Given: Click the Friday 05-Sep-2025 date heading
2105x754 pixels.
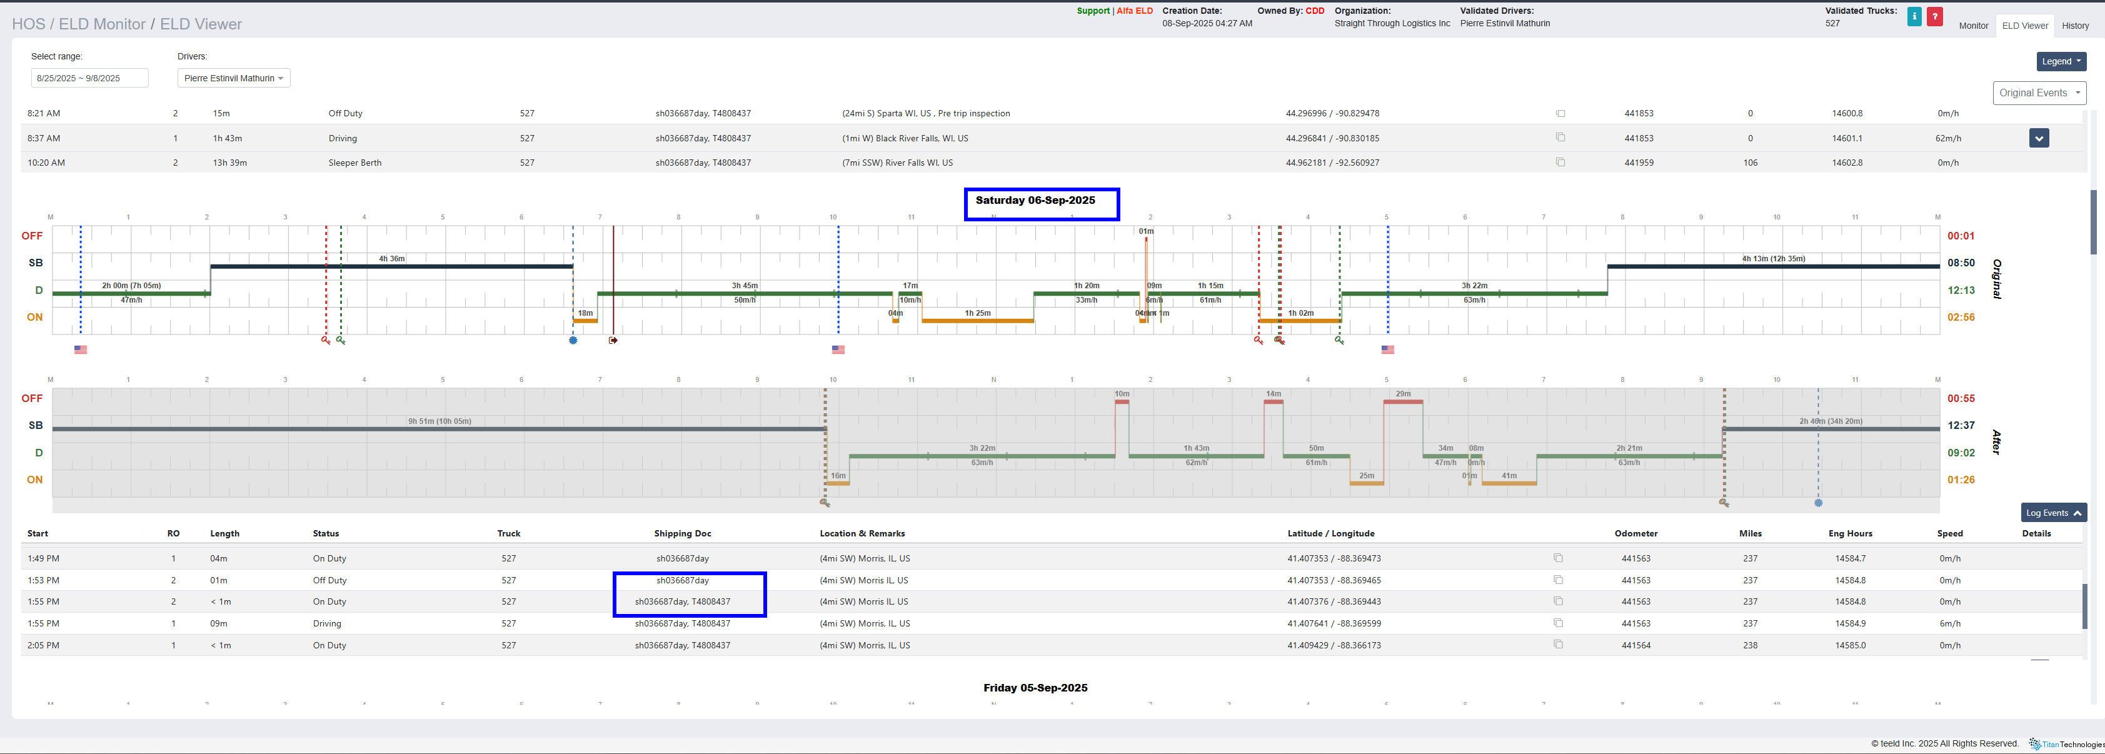Looking at the screenshot, I should pos(1035,688).
